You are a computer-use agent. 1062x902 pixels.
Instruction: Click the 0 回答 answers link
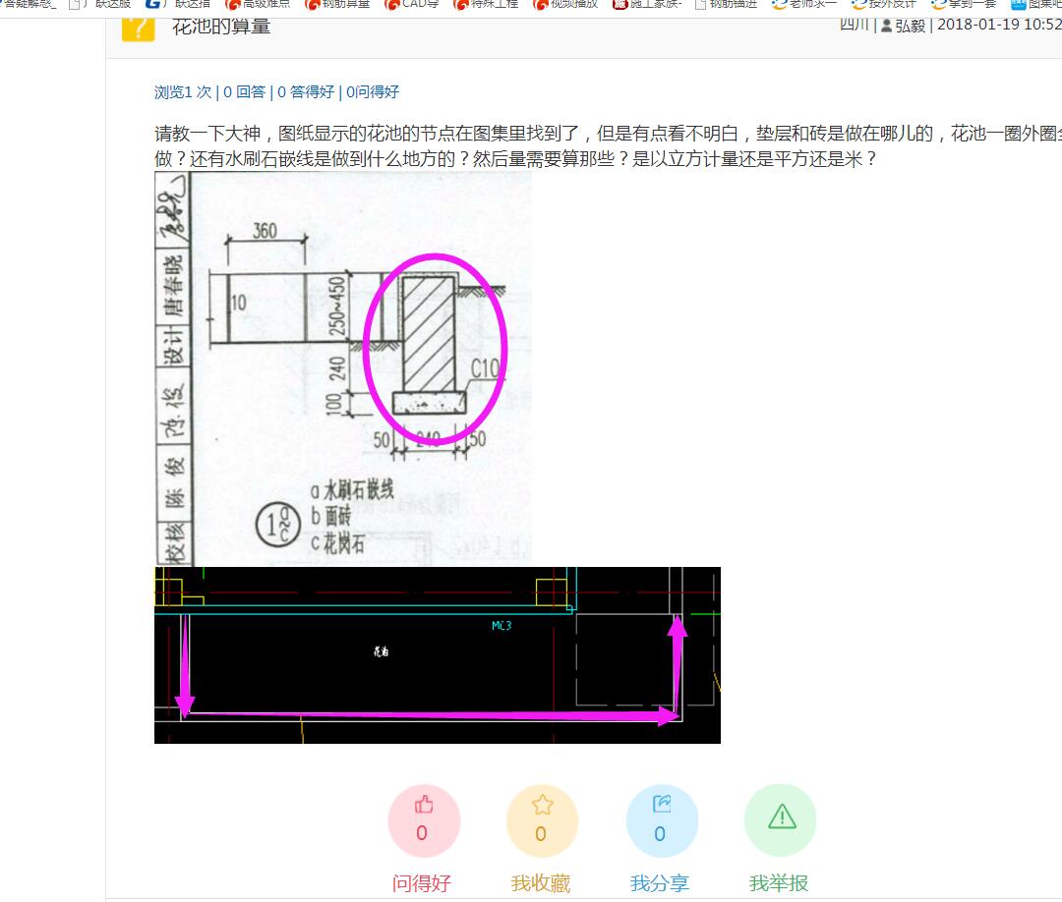244,92
